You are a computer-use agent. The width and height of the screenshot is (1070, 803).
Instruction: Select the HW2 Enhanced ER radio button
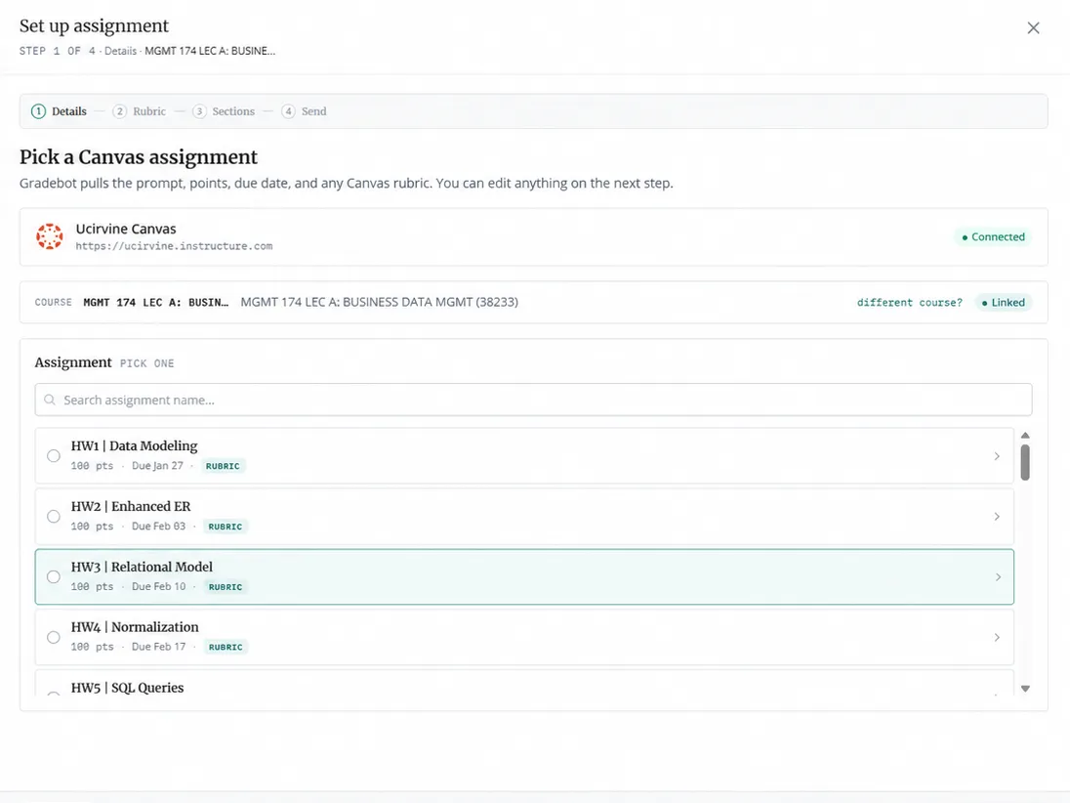pyautogui.click(x=54, y=516)
